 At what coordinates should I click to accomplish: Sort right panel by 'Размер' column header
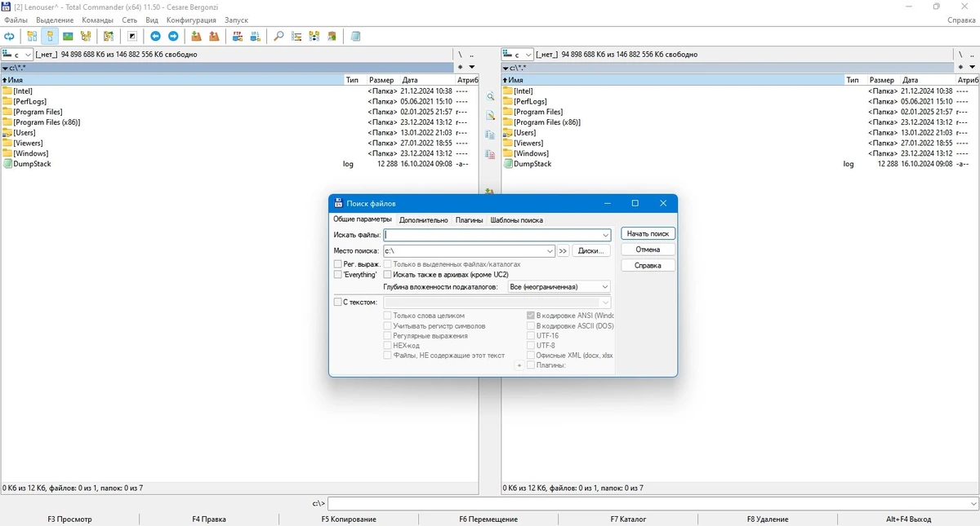(x=881, y=80)
